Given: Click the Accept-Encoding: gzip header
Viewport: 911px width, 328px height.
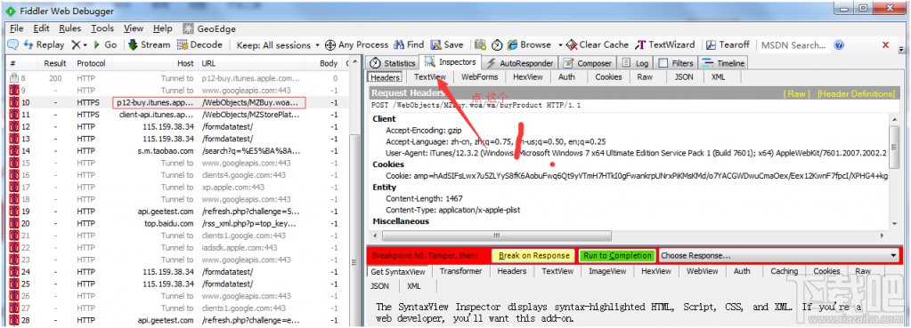Looking at the screenshot, I should point(423,131).
